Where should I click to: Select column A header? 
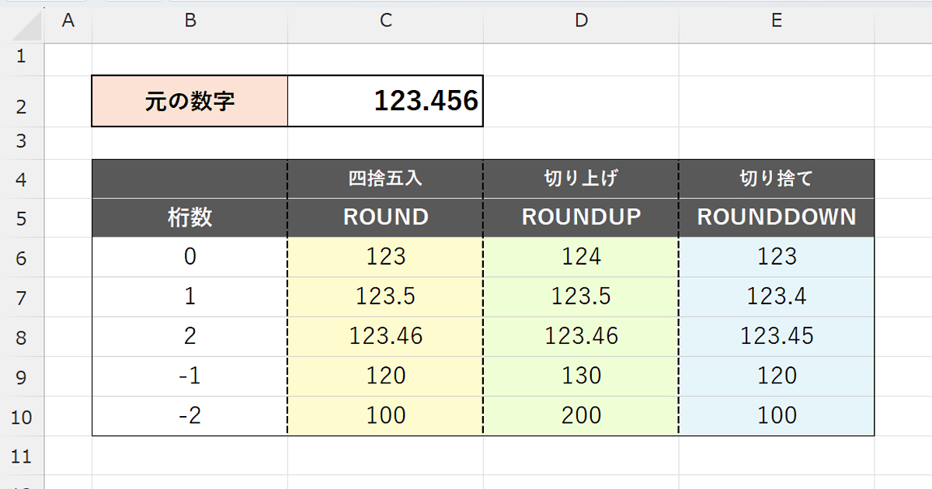coord(68,22)
